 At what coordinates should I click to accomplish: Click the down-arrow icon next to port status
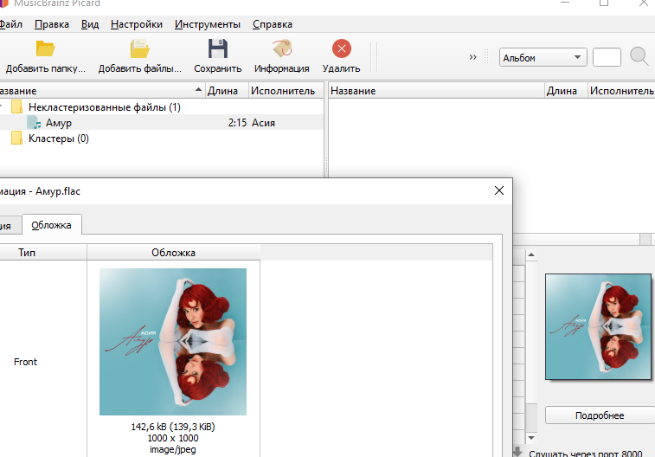click(517, 452)
